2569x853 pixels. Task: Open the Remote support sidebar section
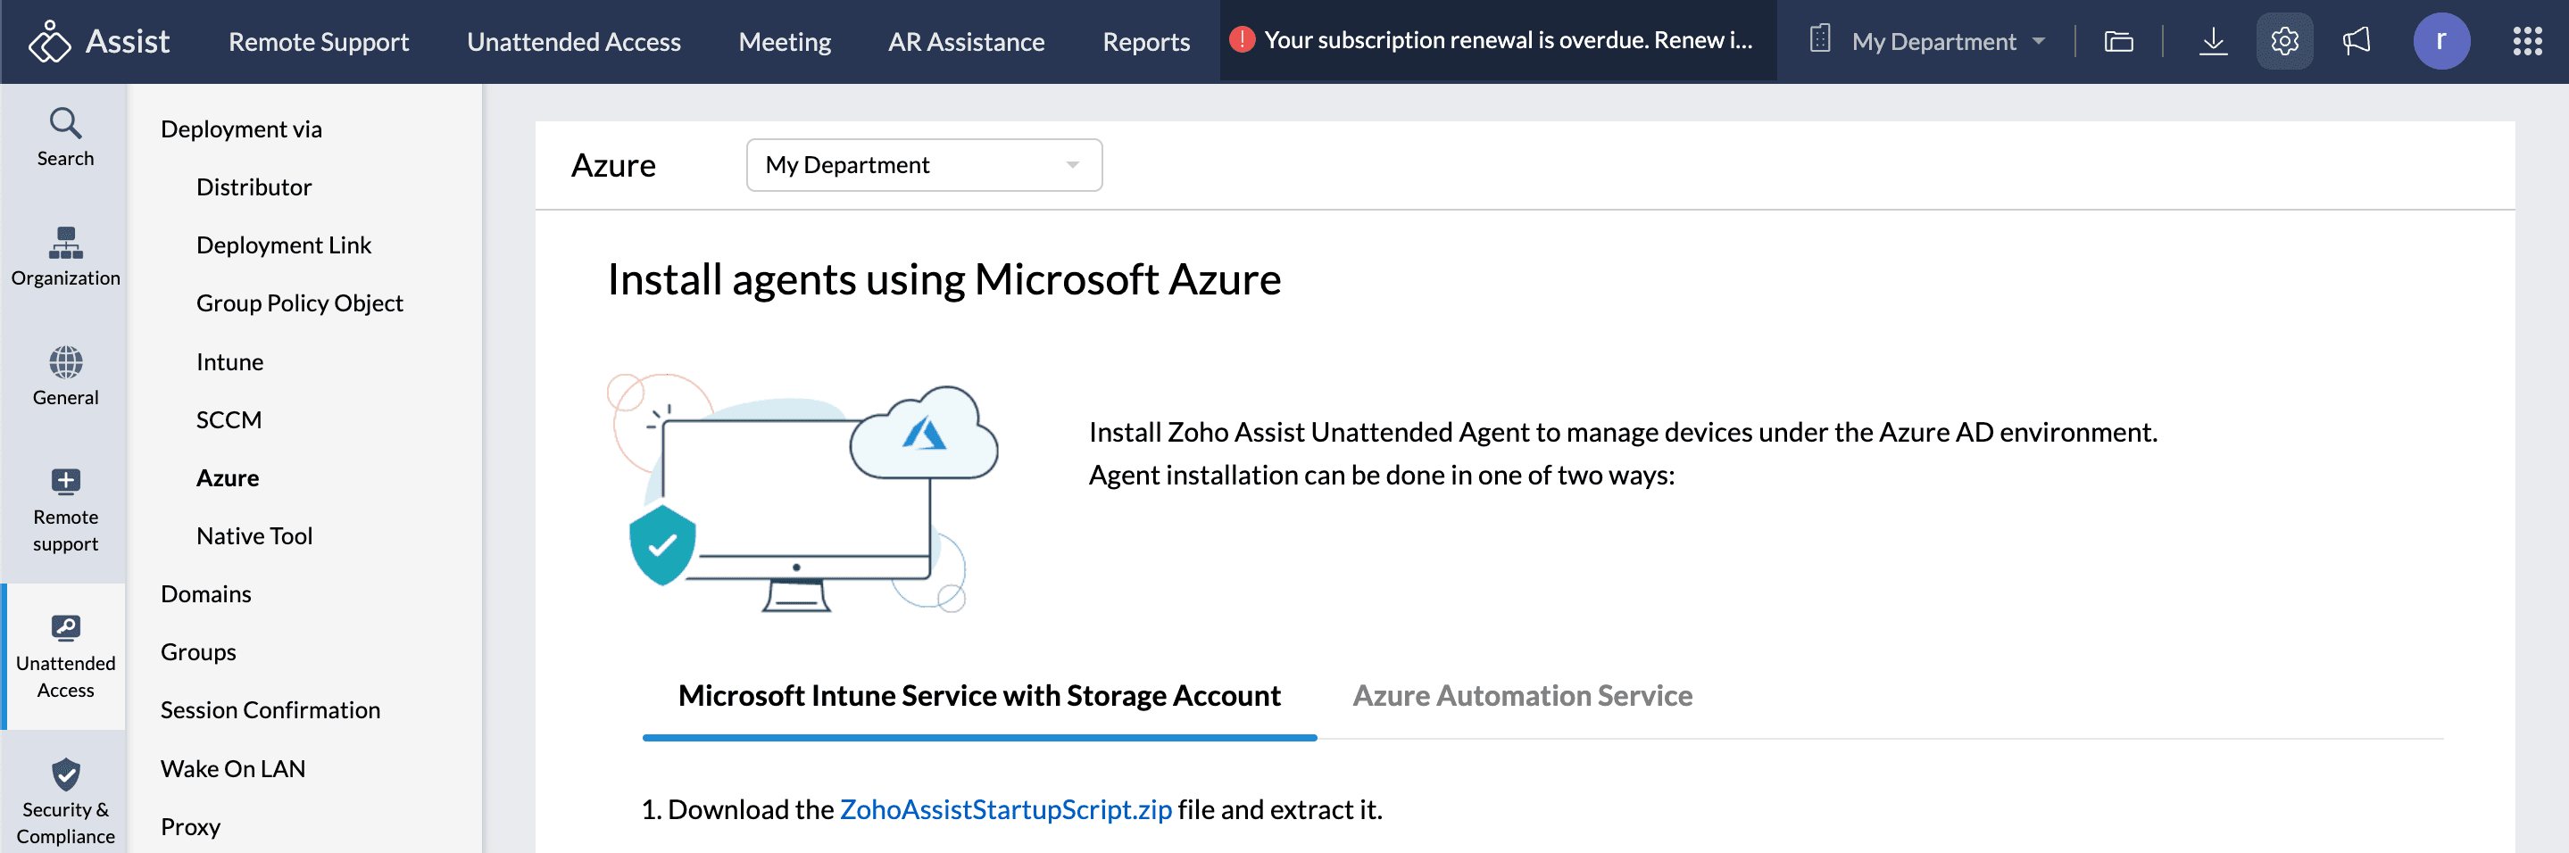[x=65, y=509]
